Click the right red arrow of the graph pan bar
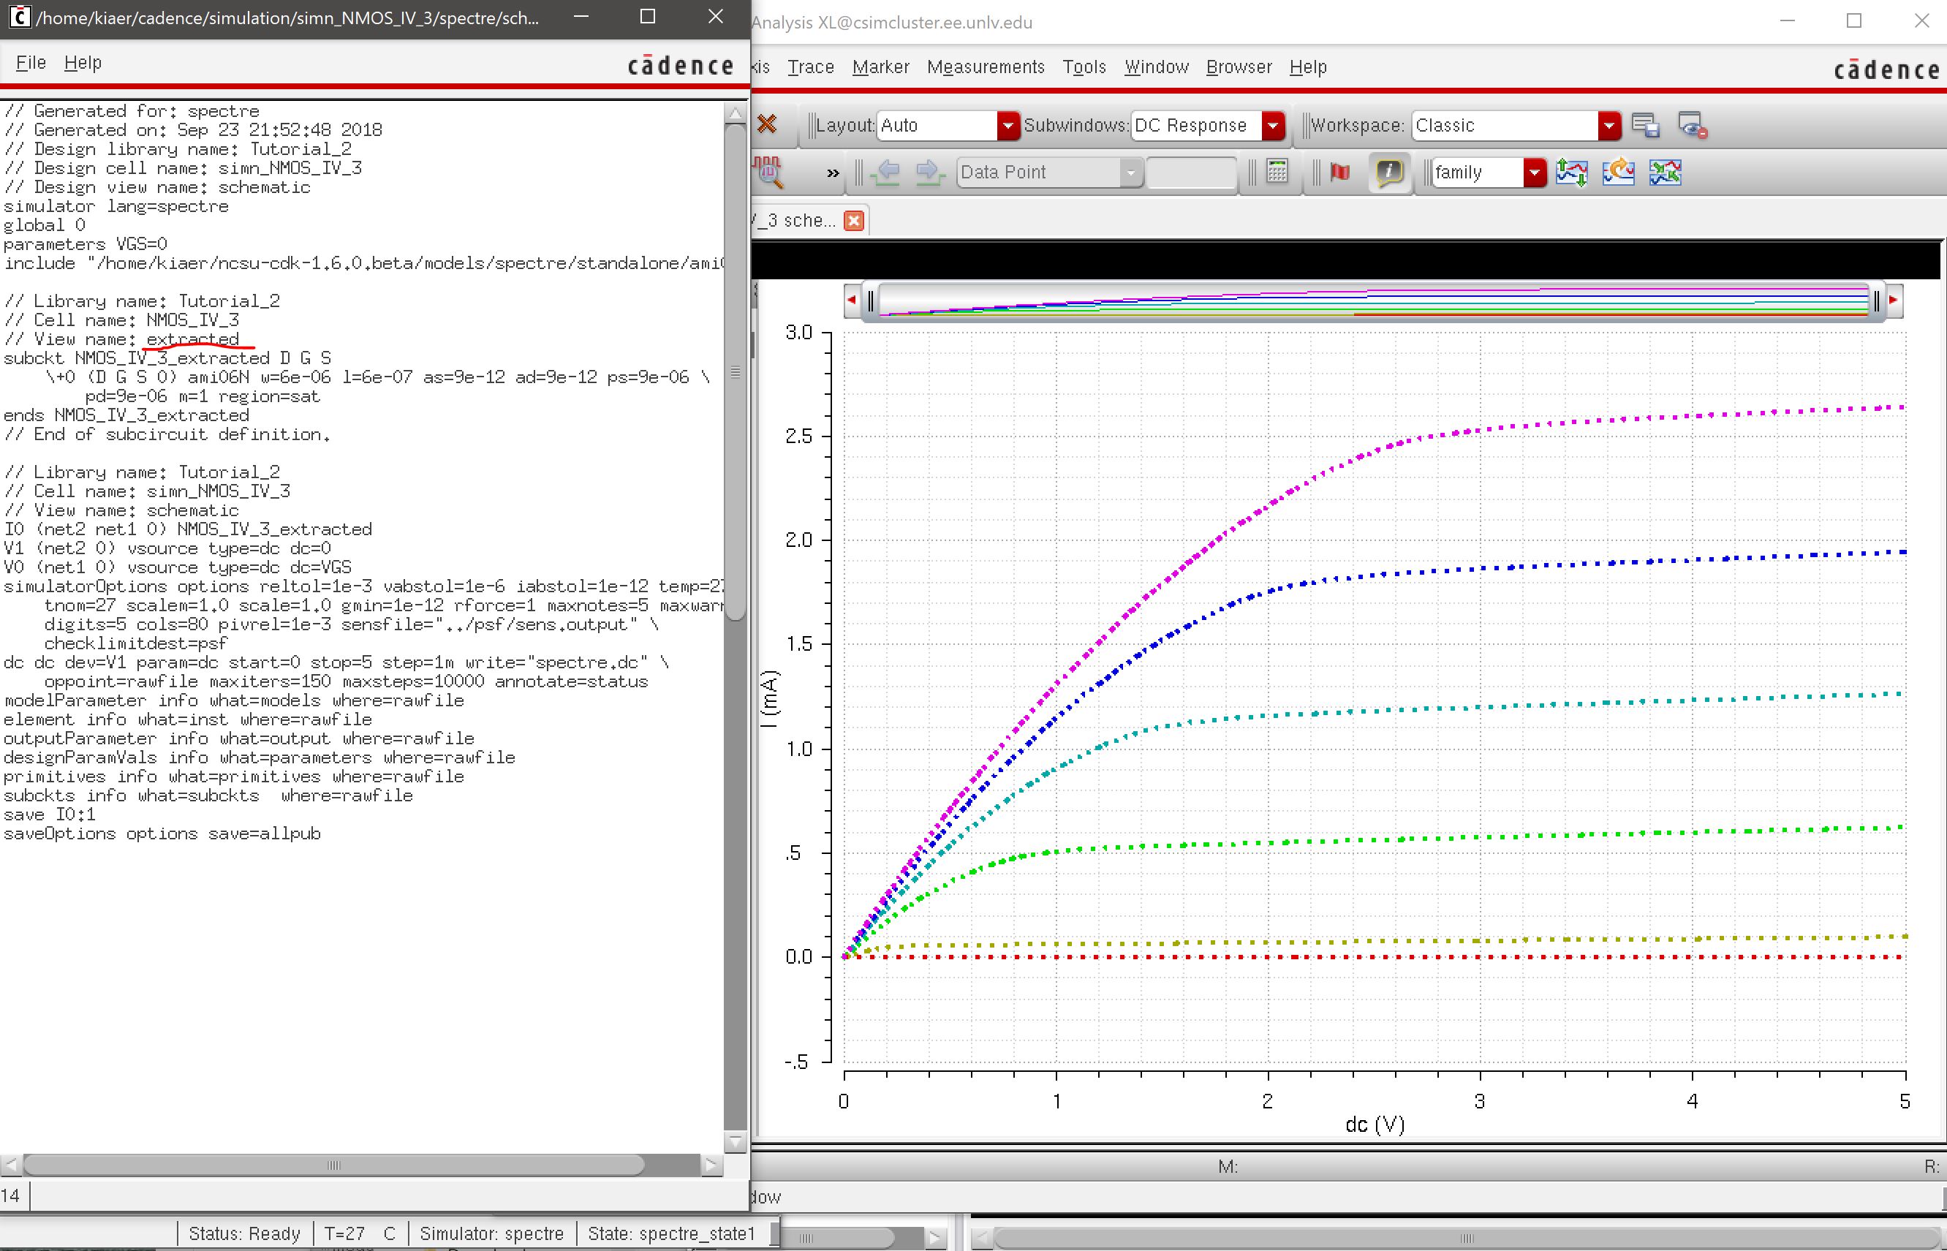This screenshot has height=1251, width=1947. point(1894,301)
